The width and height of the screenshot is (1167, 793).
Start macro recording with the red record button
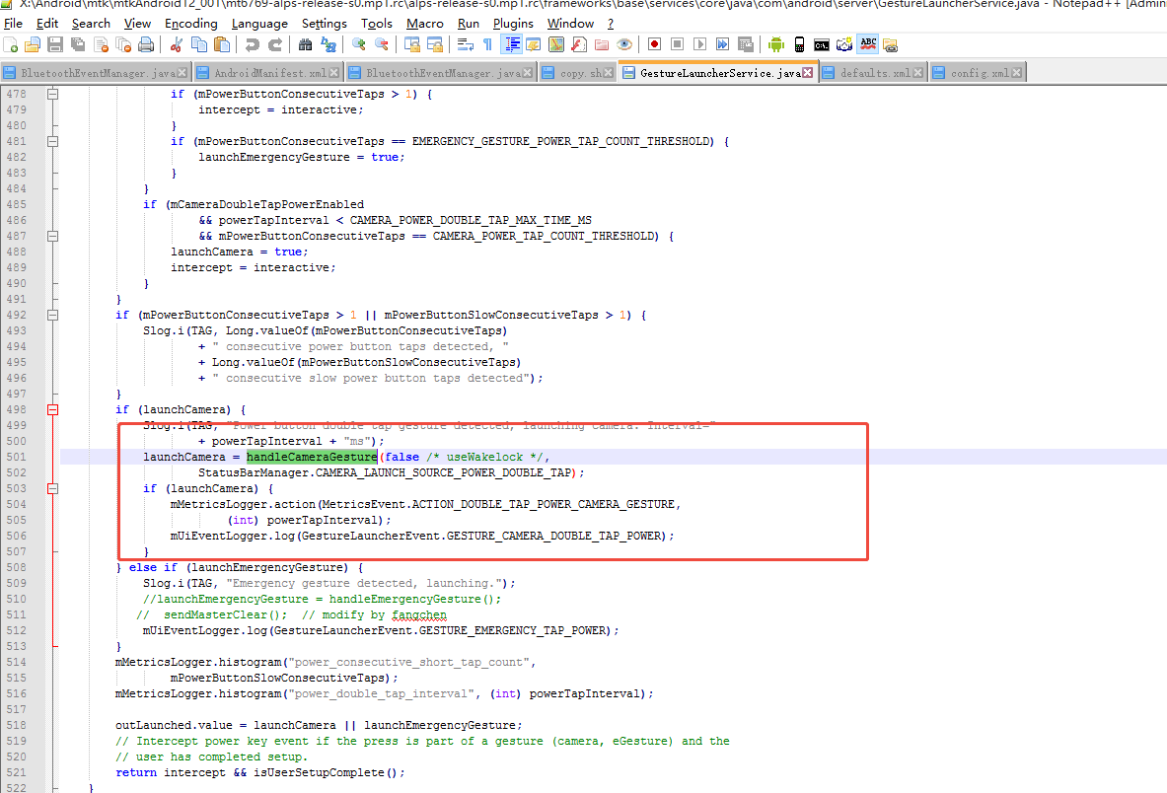654,44
